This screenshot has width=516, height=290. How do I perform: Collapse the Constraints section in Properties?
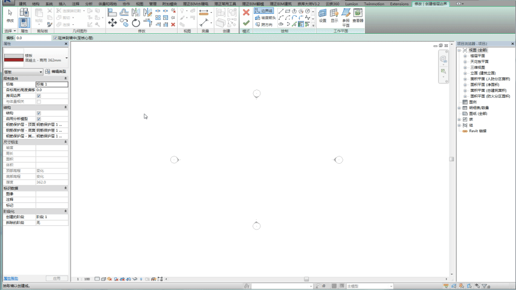point(65,79)
